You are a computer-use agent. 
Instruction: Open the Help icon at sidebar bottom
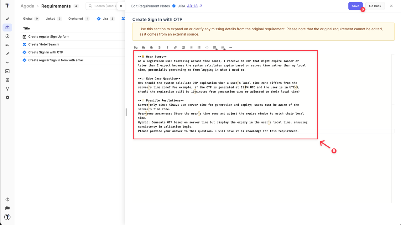click(7, 199)
